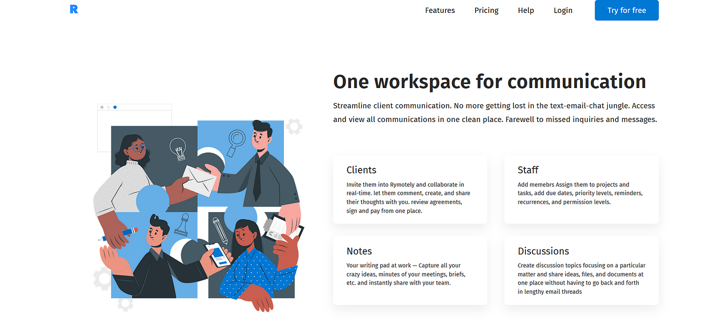The image size is (719, 324).
Task: Click the puzzle team illustration
Action: (x=198, y=208)
